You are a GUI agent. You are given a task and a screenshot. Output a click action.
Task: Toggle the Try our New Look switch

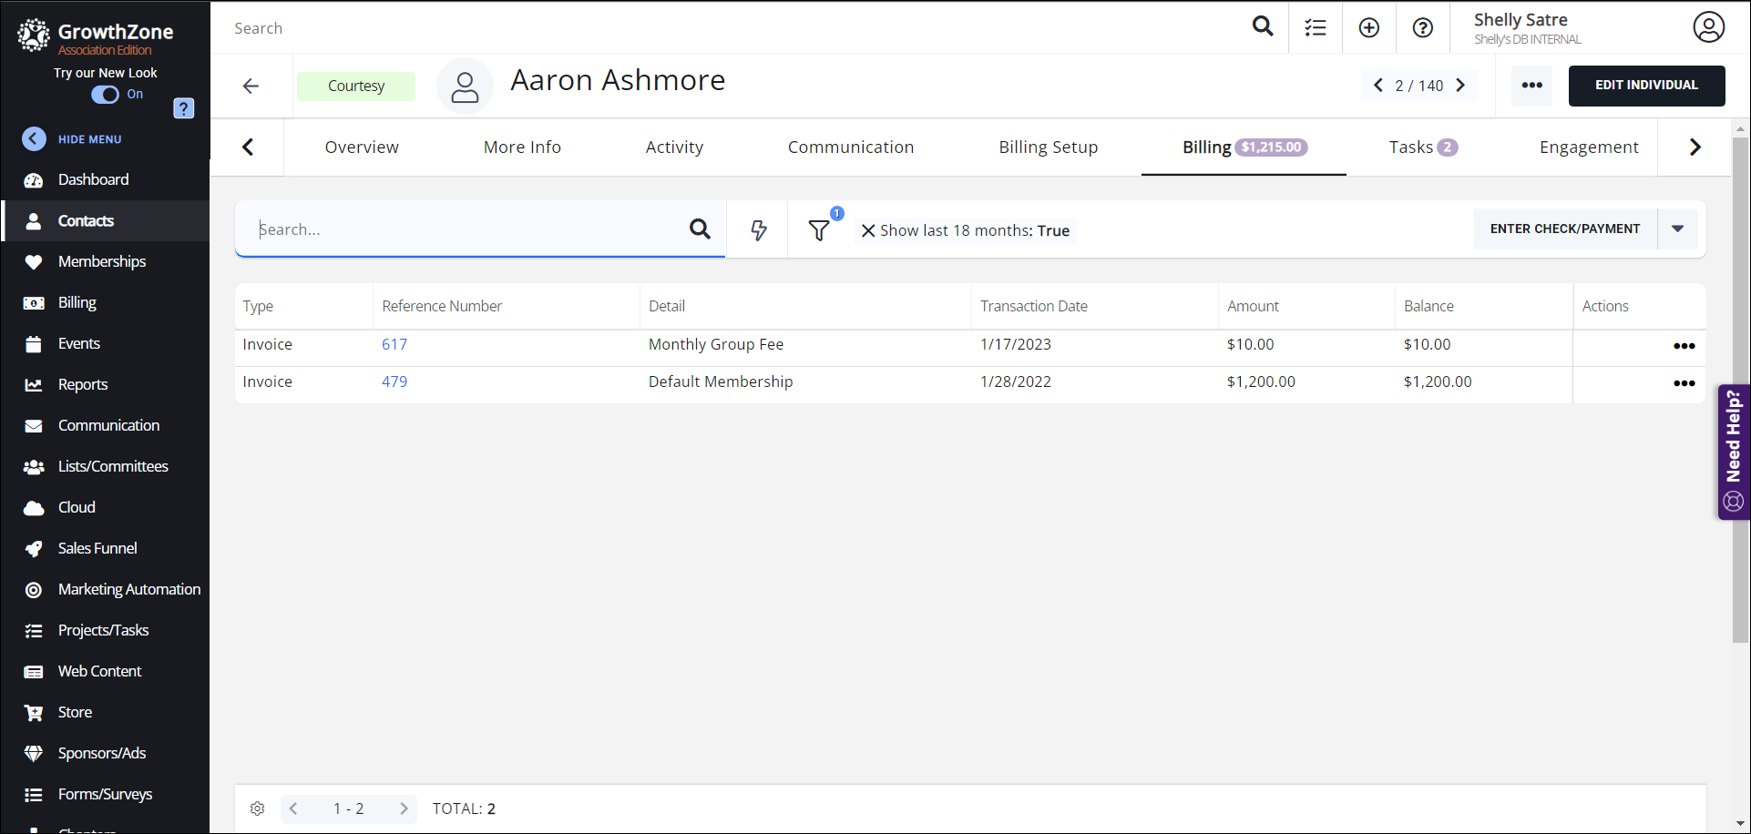(x=106, y=95)
